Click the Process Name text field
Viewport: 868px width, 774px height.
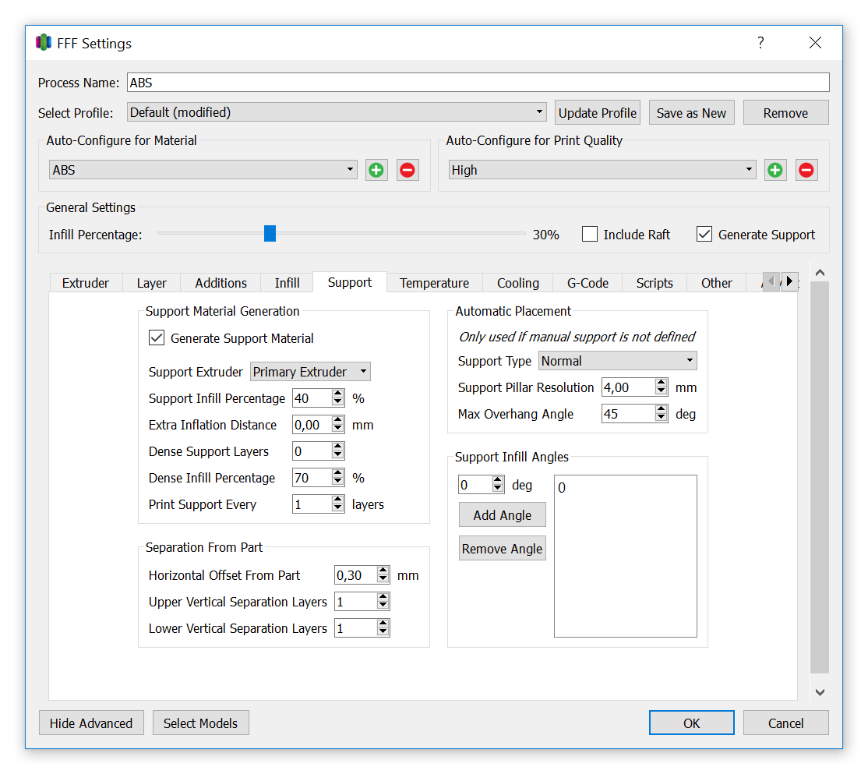click(478, 83)
